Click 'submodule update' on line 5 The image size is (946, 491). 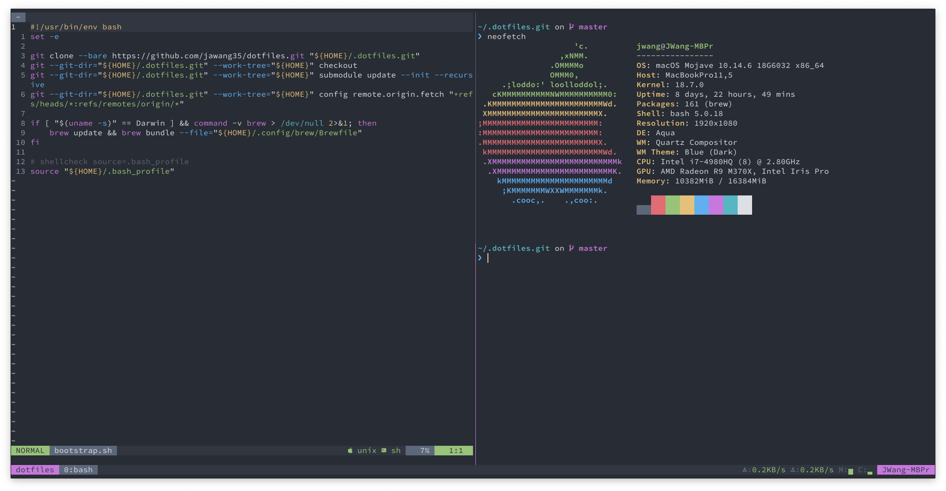(x=358, y=75)
